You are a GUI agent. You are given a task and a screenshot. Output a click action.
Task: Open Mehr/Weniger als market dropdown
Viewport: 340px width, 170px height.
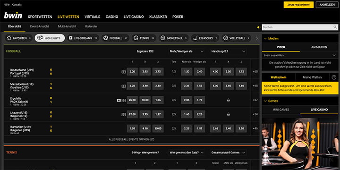[187, 51]
